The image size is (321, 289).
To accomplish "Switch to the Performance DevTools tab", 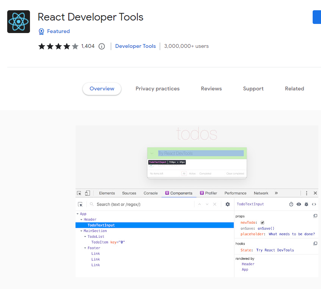I will (235, 193).
